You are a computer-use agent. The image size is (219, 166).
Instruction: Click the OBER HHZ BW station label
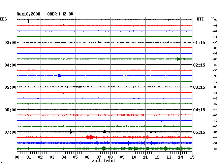tap(60, 14)
